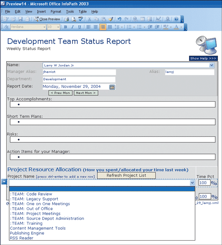Click the Insert Hyperlink globe icon

[135, 19]
